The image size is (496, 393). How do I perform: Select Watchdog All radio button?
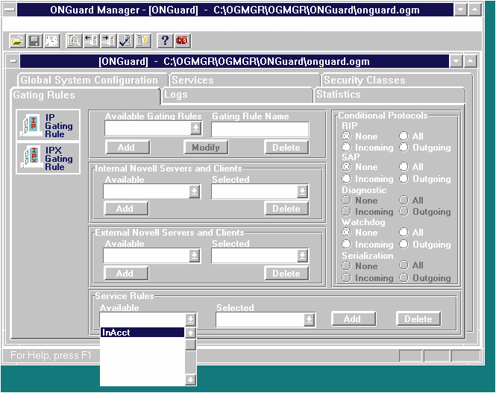404,233
